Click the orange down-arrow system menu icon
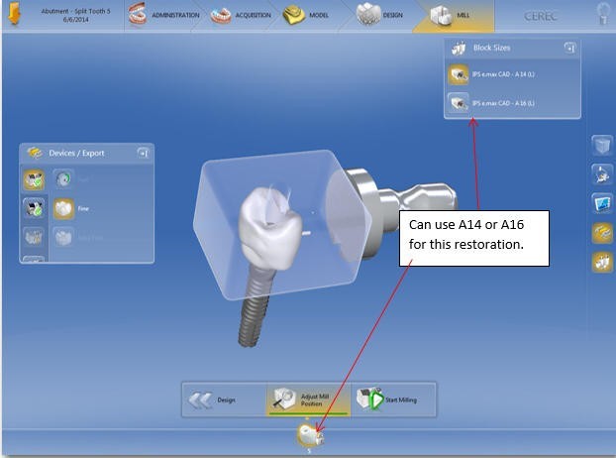This screenshot has width=616, height=458. click(14, 14)
